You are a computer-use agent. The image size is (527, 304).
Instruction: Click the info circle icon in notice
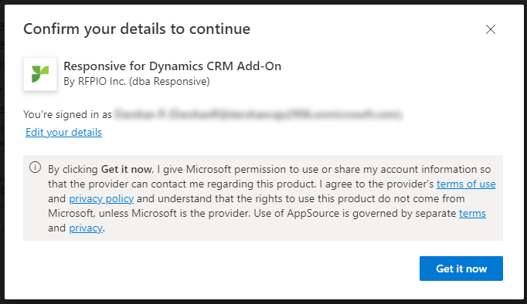coord(36,167)
